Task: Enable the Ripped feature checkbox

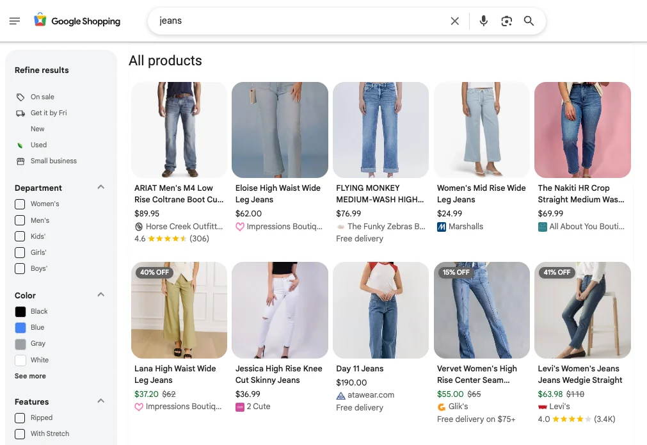Action: (20, 417)
